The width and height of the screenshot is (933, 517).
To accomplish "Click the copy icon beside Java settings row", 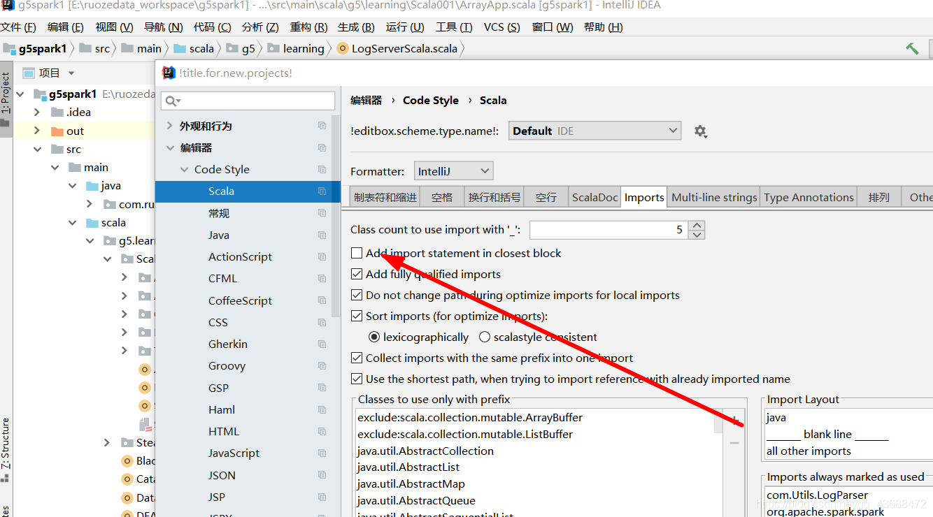I will [322, 235].
